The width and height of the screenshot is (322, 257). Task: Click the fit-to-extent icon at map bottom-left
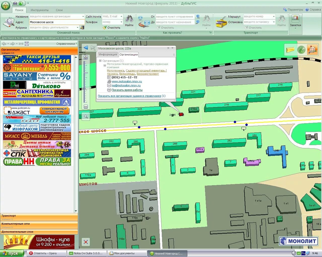(x=86, y=242)
